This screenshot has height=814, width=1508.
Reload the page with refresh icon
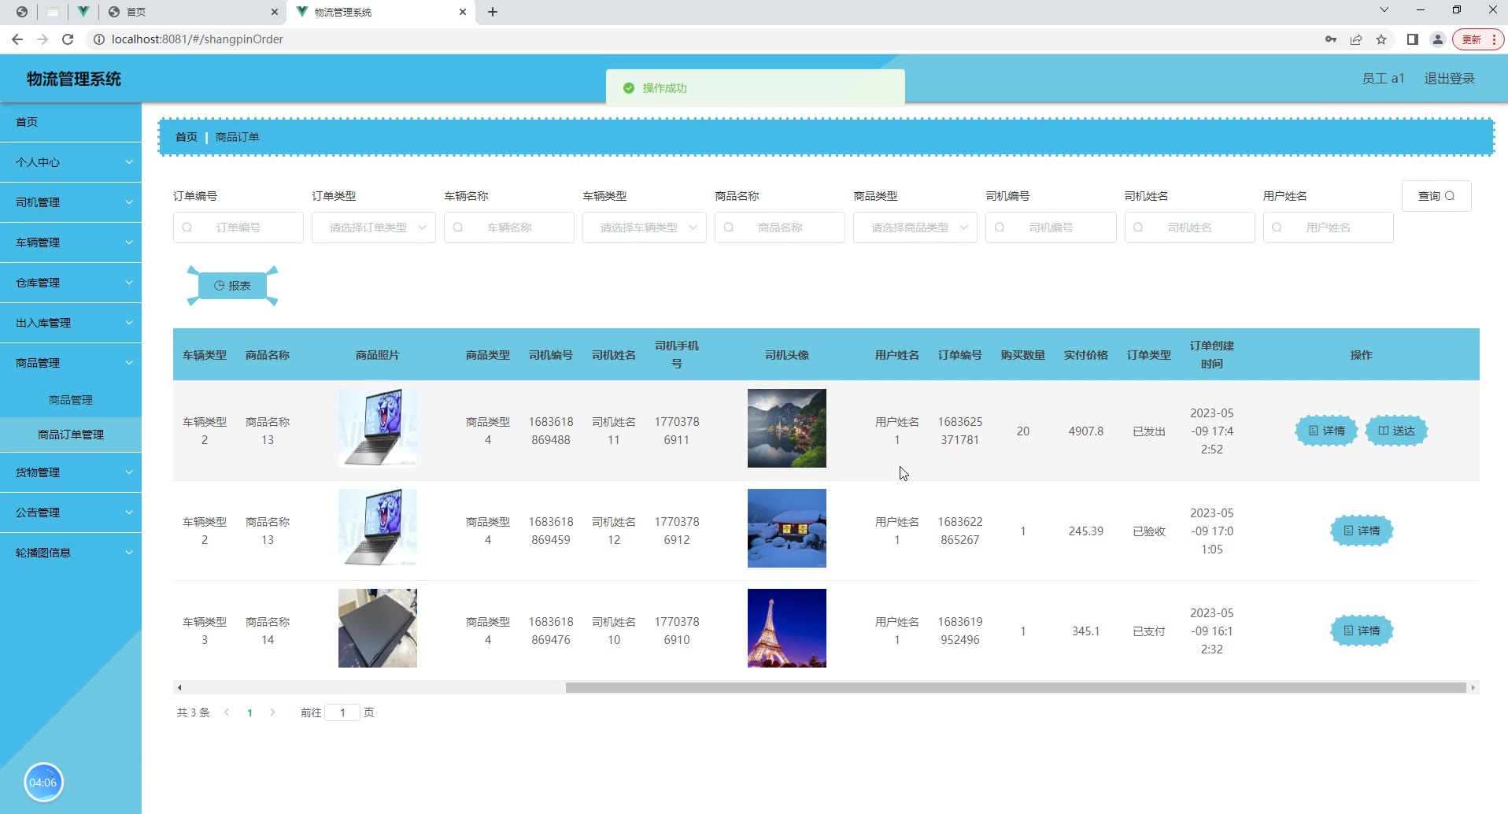(x=68, y=39)
